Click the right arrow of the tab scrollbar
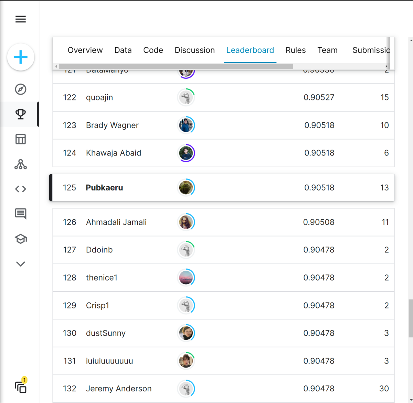The image size is (413, 403). point(386,66)
